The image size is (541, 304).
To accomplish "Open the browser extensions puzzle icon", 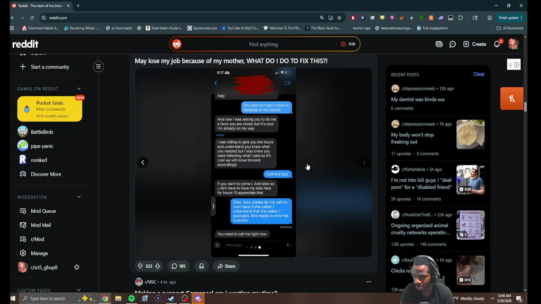I will pos(461,18).
